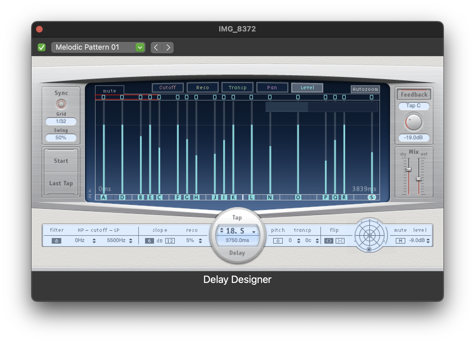This screenshot has width=475, height=343.
Task: Open the Melodic Pattern 01 preset menu
Action: tap(98, 47)
